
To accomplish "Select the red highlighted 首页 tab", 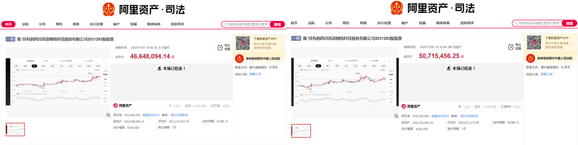I will 8,24.
